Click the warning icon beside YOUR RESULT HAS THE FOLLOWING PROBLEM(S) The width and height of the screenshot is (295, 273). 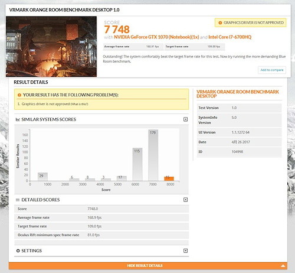pos(19,95)
